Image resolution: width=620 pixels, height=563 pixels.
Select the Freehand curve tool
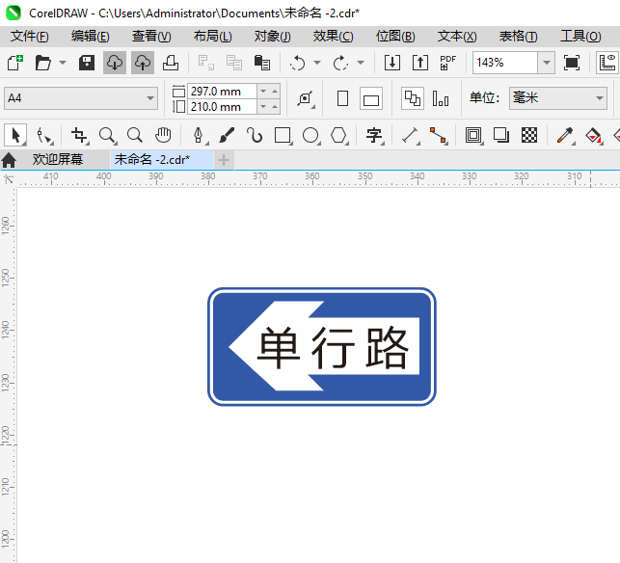(x=255, y=135)
